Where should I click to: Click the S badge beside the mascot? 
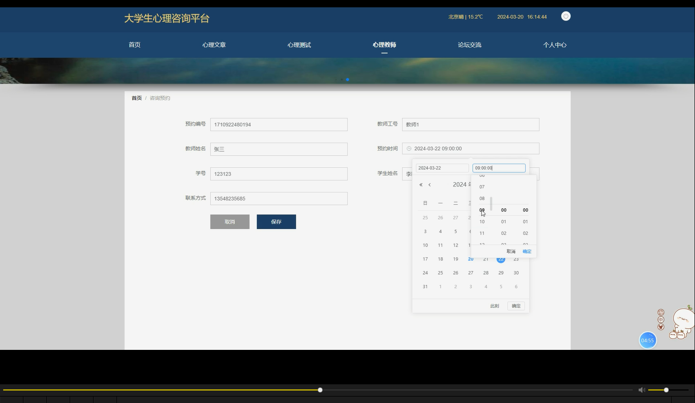click(x=660, y=312)
